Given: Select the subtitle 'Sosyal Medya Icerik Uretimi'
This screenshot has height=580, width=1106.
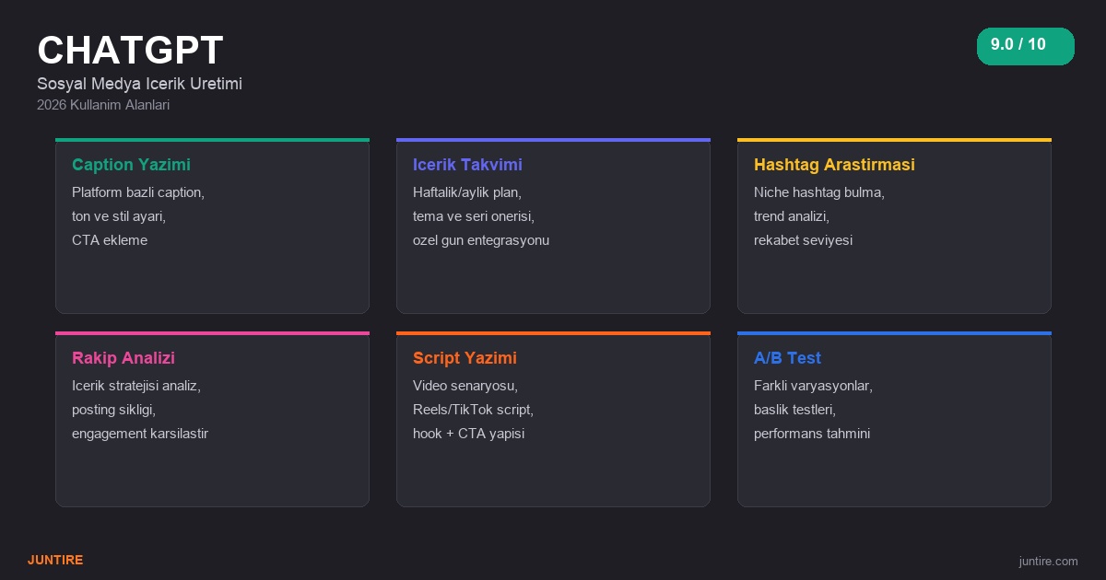Looking at the screenshot, I should (x=139, y=84).
